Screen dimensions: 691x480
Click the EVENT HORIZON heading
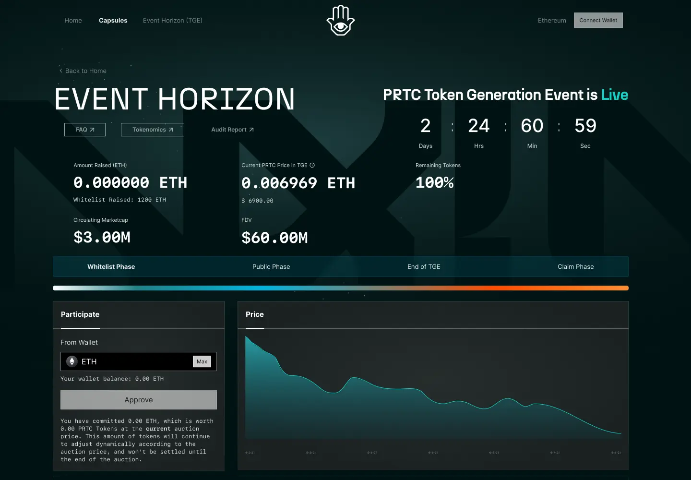tap(175, 99)
